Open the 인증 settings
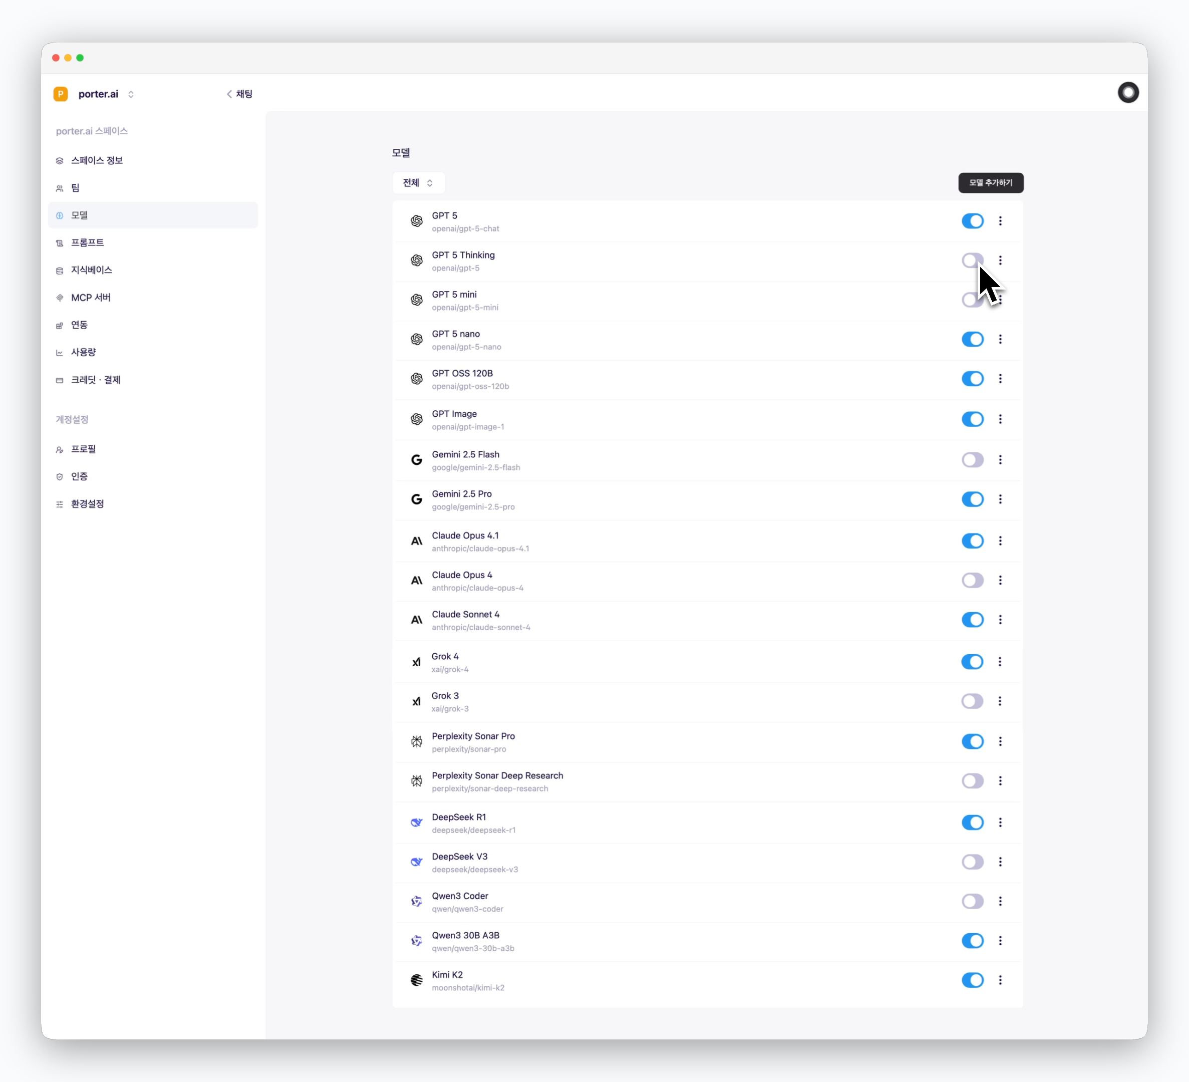 point(153,477)
